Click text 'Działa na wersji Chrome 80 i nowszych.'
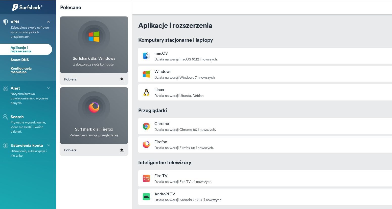392x209 pixels. pyautogui.click(x=185, y=130)
